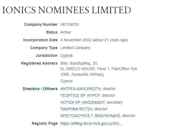Open director ΑΝΤΡΕΑ ΚΑΛΟΡΚΩΤΗ profile
The width and height of the screenshot is (177, 130).
pyautogui.click(x=80, y=89)
